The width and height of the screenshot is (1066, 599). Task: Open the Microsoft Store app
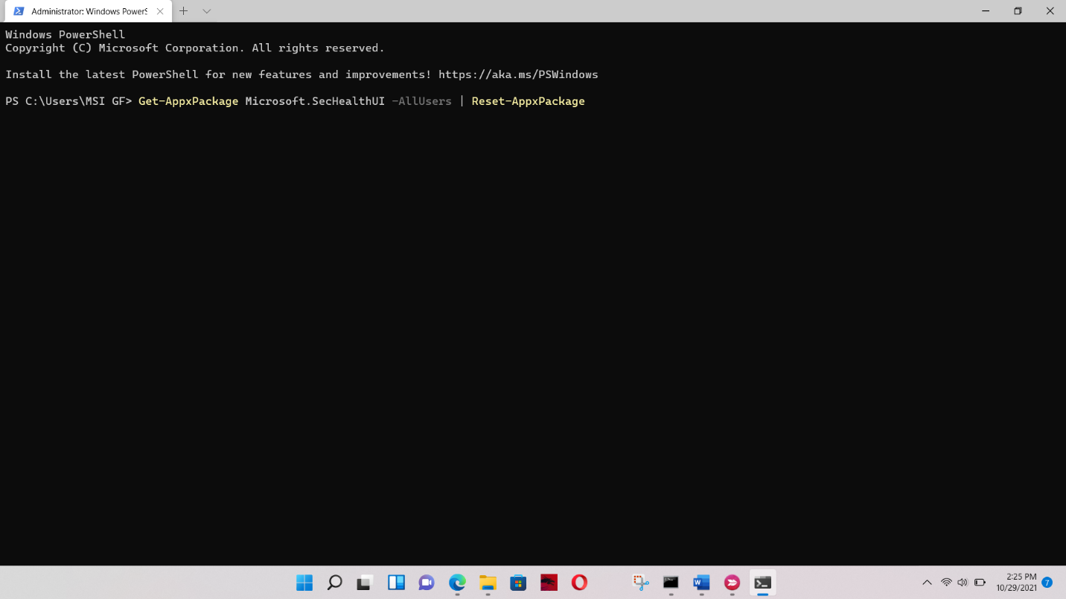coord(517,583)
